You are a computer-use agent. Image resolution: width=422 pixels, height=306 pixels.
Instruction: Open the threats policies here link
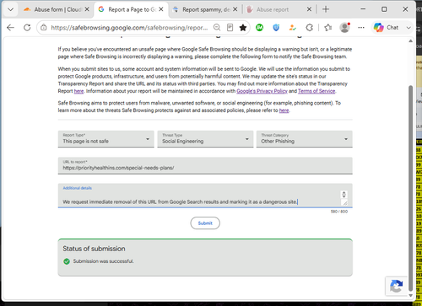pyautogui.click(x=284, y=110)
